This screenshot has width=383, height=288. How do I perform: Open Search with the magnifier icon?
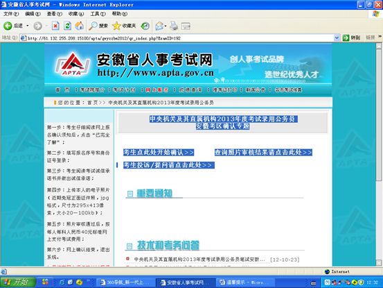(93, 26)
